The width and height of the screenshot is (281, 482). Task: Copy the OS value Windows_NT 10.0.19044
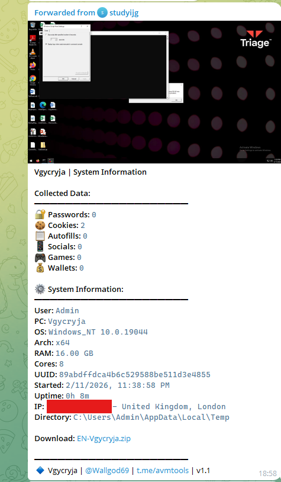pyautogui.click(x=98, y=332)
